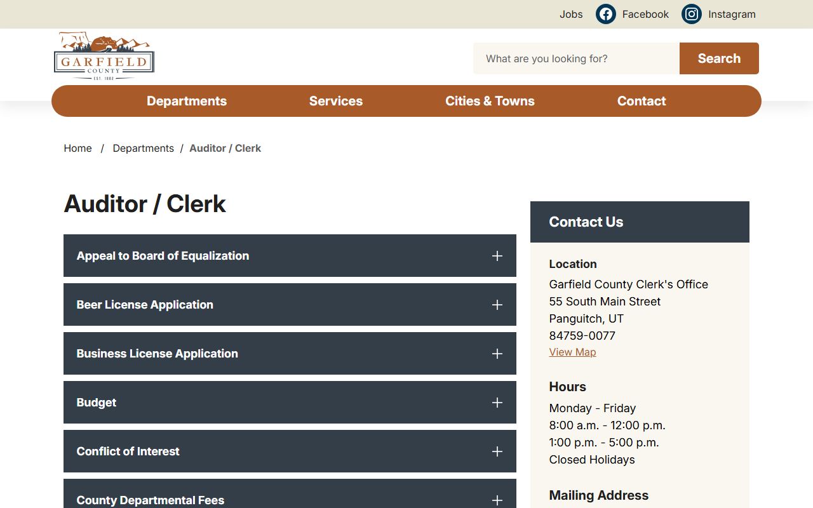The height and width of the screenshot is (508, 813).
Task: Expand the Budget section
Action: (290, 403)
